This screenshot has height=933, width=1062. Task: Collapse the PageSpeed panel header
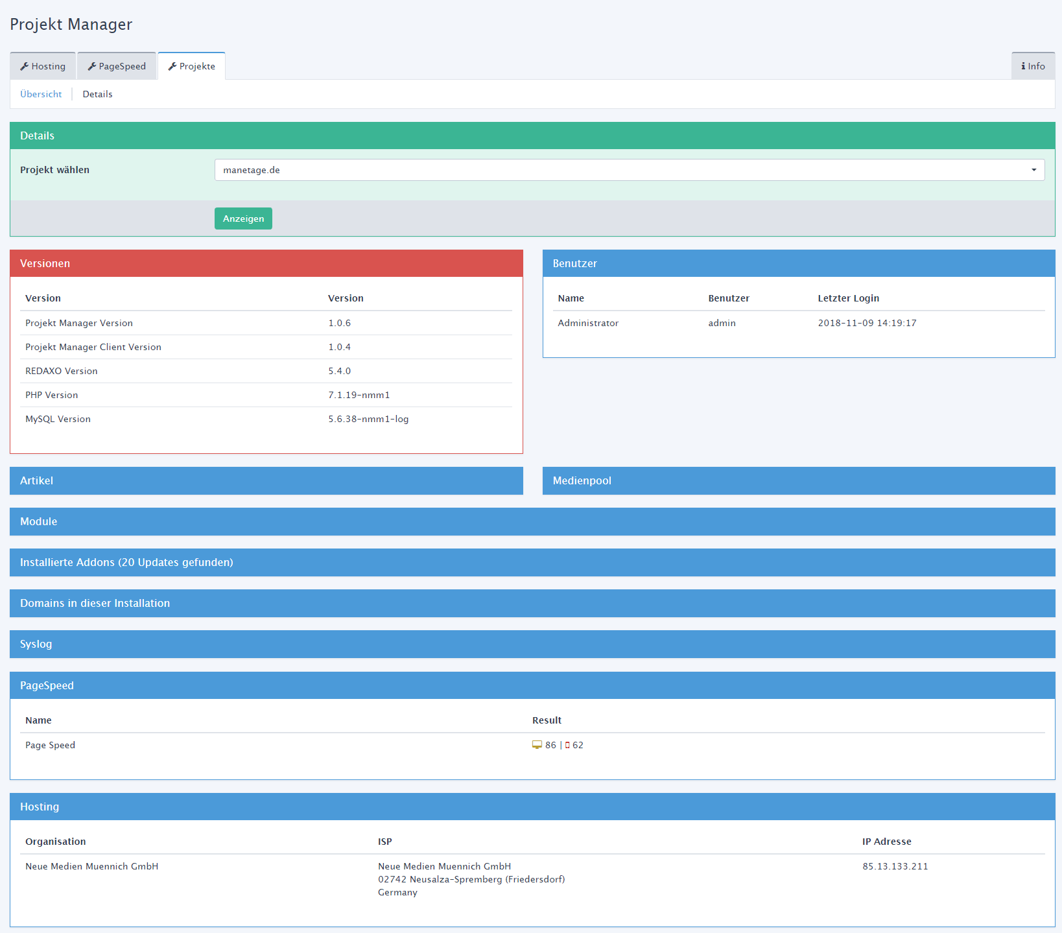tap(532, 685)
